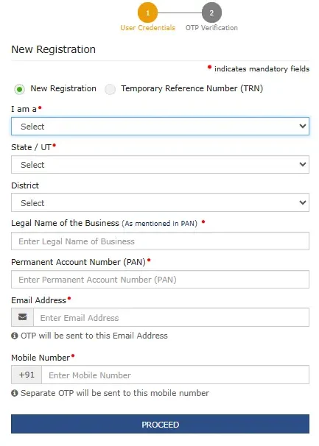319x446 pixels.
Task: Click 'OTP will be sent to this Email Address' text
Action: tap(94, 336)
